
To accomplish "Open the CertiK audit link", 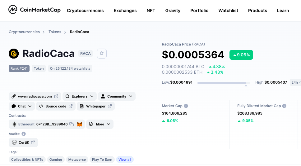I will (23, 142).
